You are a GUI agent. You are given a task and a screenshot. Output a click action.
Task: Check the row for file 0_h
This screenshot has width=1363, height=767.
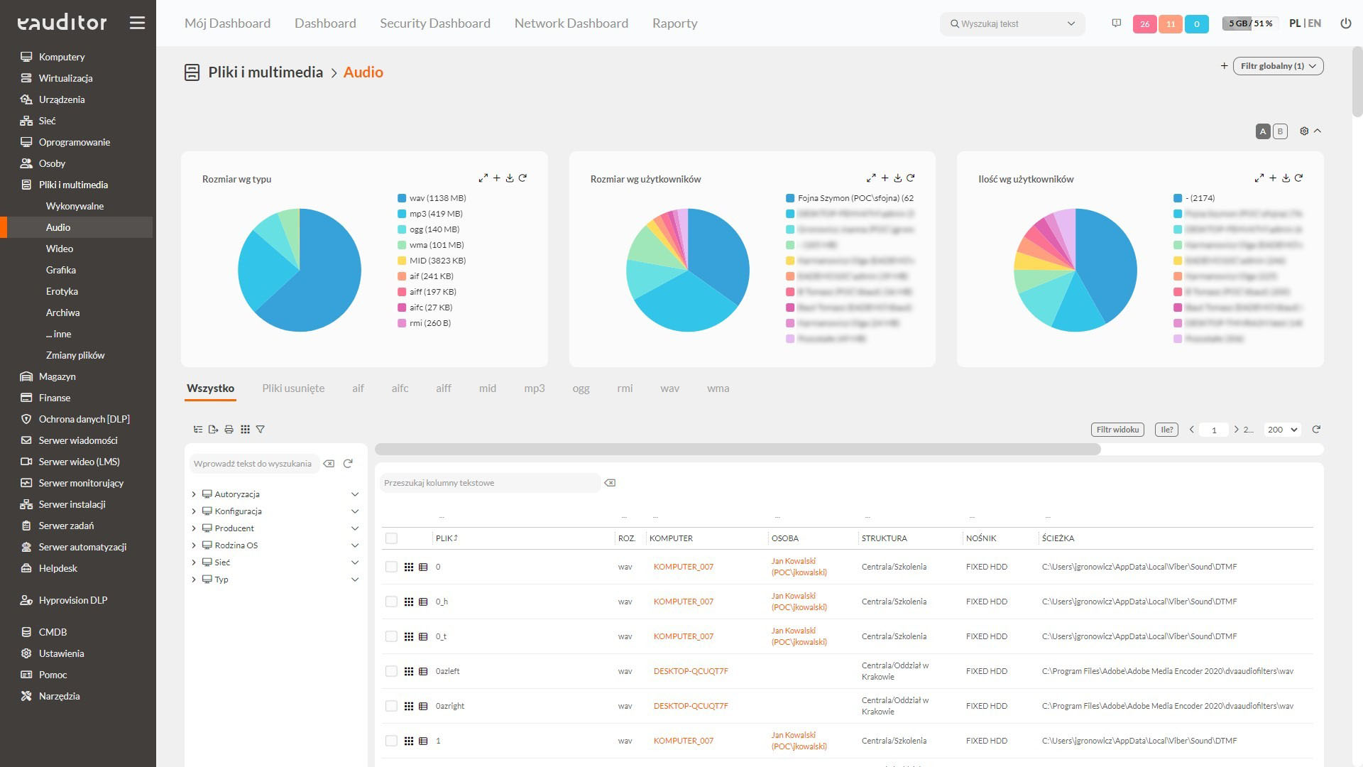coord(391,602)
